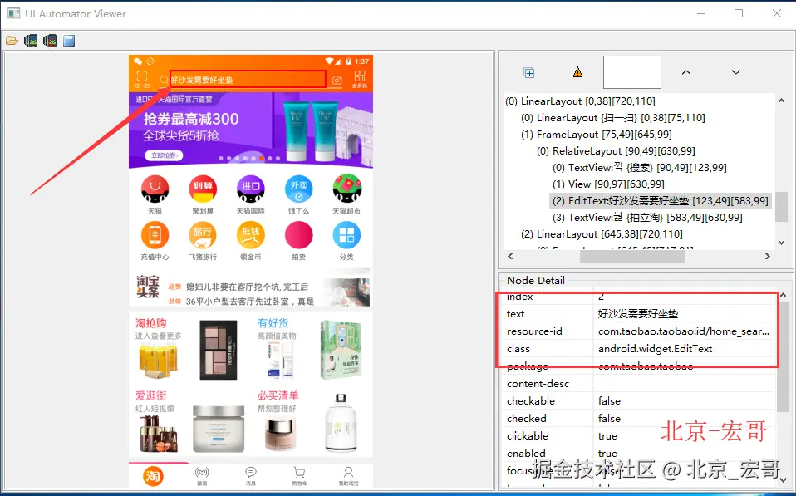The height and width of the screenshot is (496, 796).
Task: Toggle the yellow warning triangle NAF nodes icon
Action: pos(577,72)
